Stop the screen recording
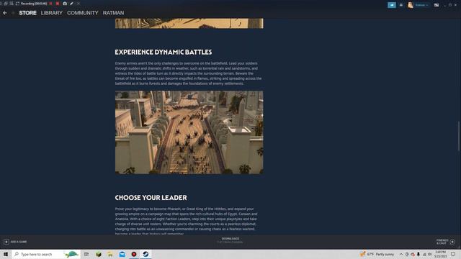 tap(58, 4)
